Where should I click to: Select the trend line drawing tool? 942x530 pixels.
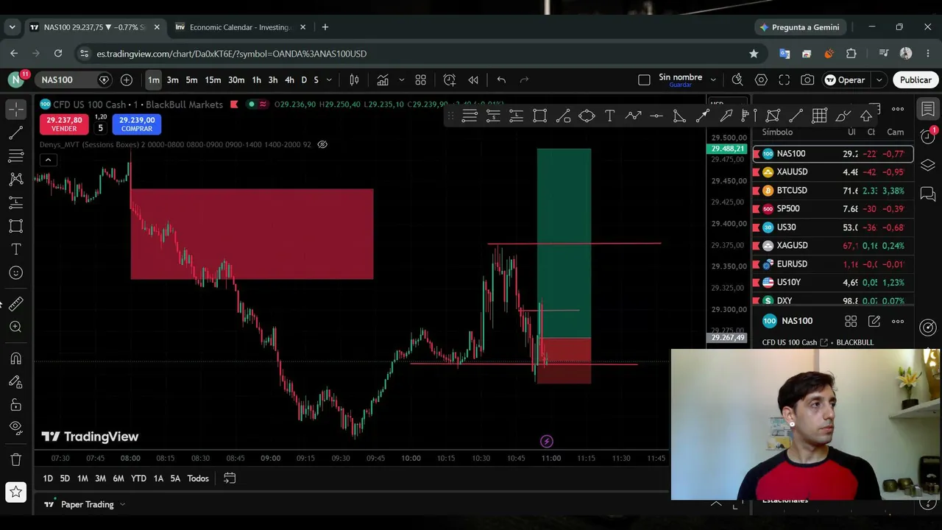(x=15, y=133)
